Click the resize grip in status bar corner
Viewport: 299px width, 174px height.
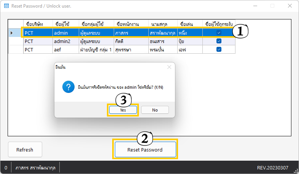click(296, 171)
